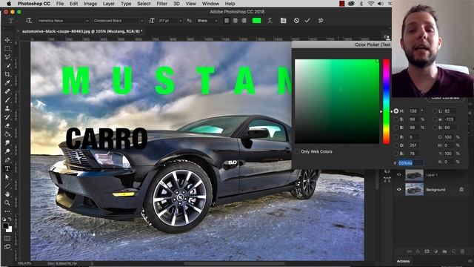Select the R red radio button
The width and height of the screenshot is (474, 267).
[396, 137]
